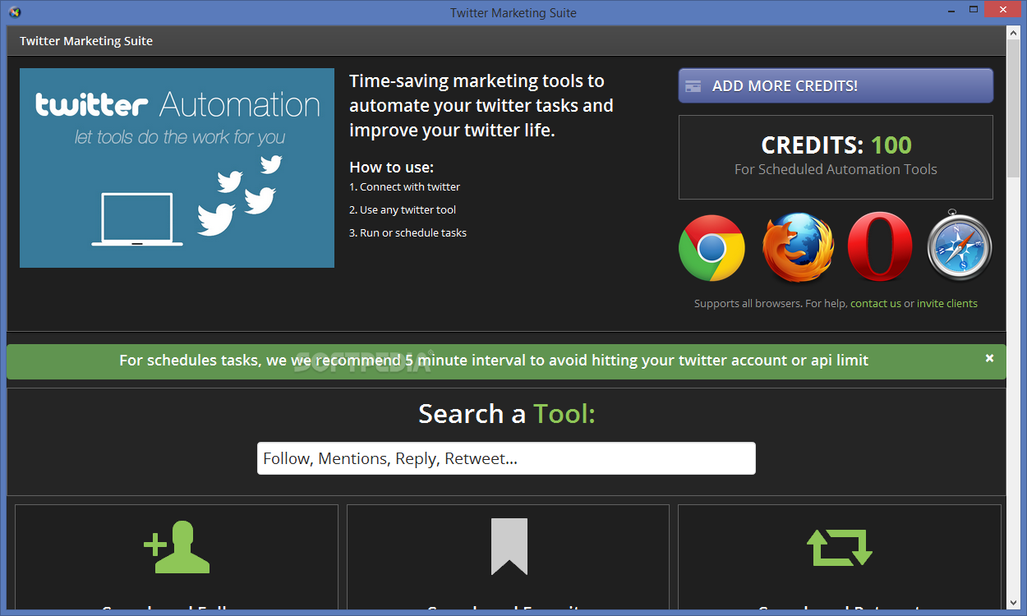Click the app icon in the title bar

(x=14, y=12)
